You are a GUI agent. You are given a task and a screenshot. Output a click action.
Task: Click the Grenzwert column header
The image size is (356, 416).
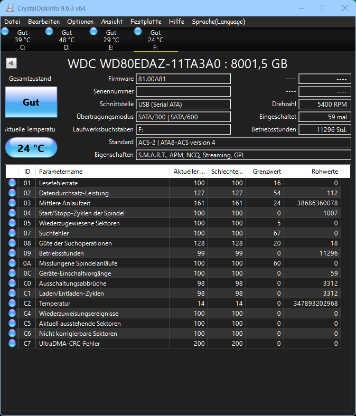(x=265, y=172)
